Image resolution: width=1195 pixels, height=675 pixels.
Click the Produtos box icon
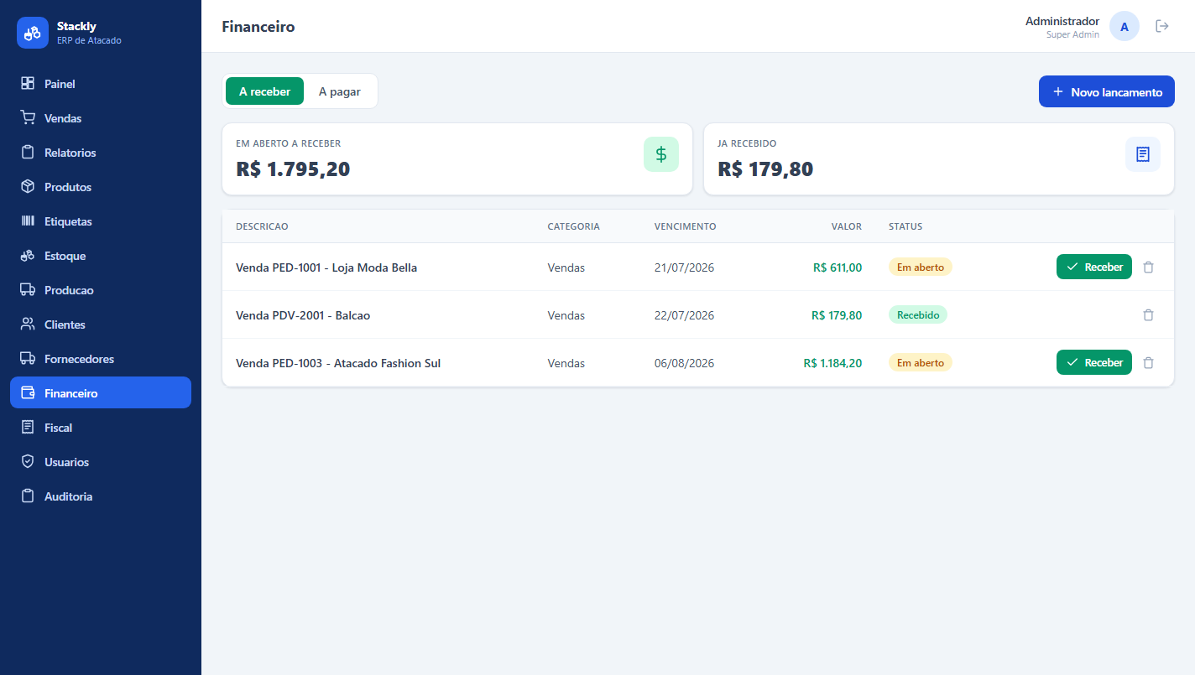tap(28, 187)
